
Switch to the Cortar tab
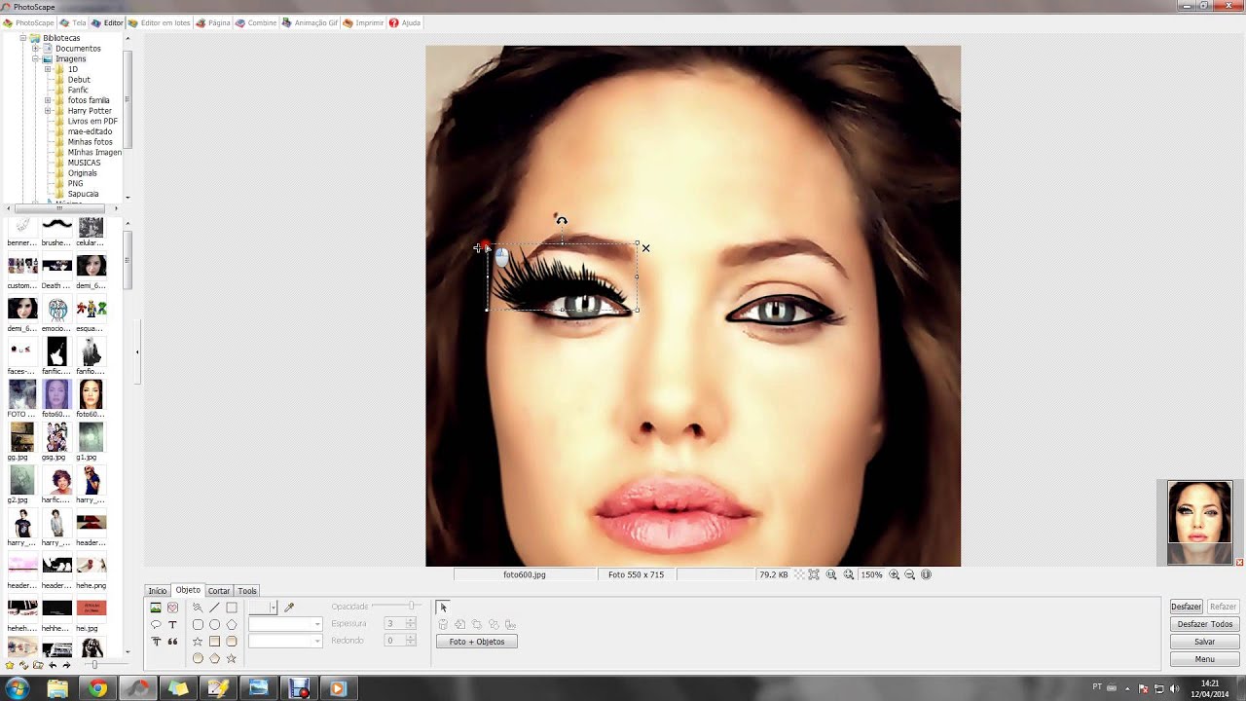(219, 591)
